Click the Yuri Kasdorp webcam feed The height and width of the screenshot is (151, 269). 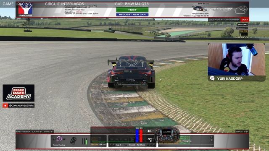pos(237,60)
